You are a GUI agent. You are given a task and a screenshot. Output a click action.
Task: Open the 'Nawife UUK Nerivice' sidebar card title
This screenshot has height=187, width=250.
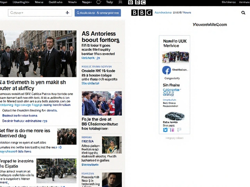pyautogui.click(x=175, y=43)
